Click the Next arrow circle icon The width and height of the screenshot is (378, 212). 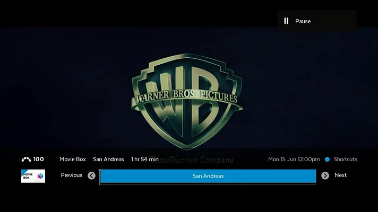point(325,175)
